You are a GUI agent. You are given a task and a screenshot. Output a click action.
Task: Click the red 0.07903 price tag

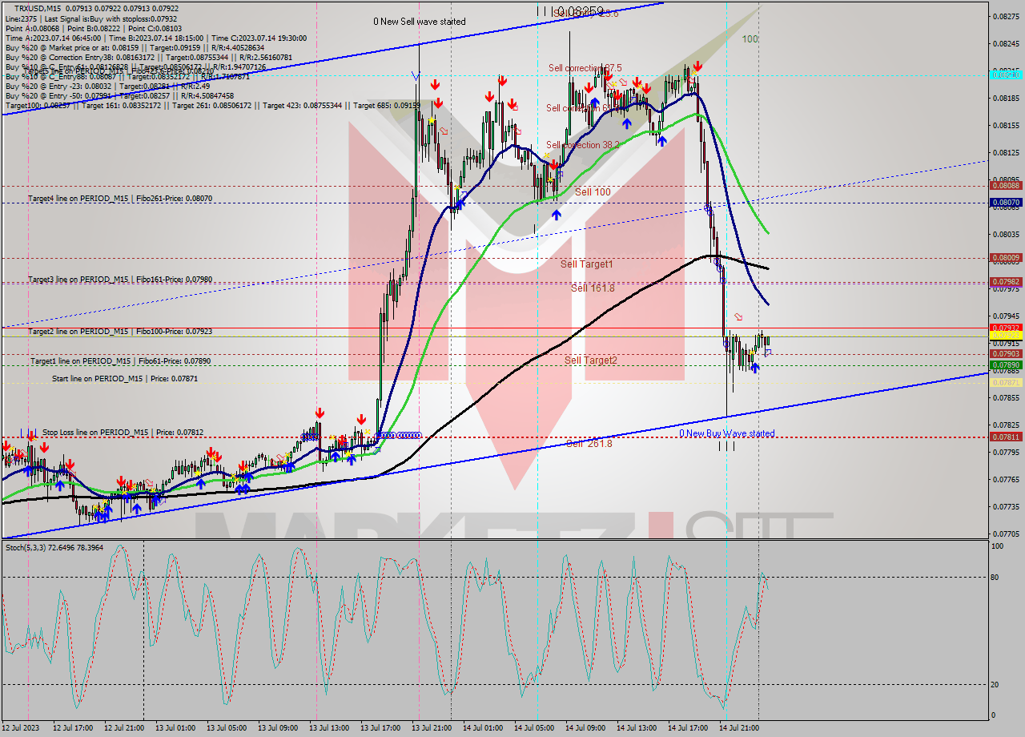1006,353
